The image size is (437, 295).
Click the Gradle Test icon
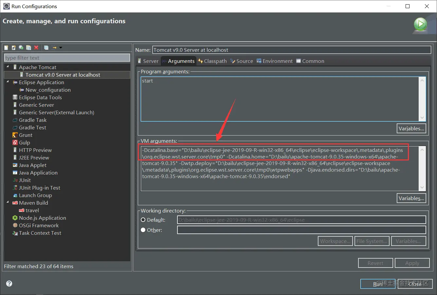pyautogui.click(x=15, y=127)
